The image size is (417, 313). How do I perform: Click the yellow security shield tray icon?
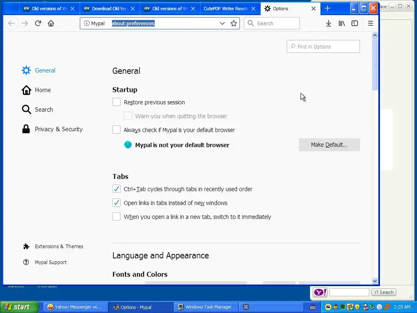pos(357,307)
